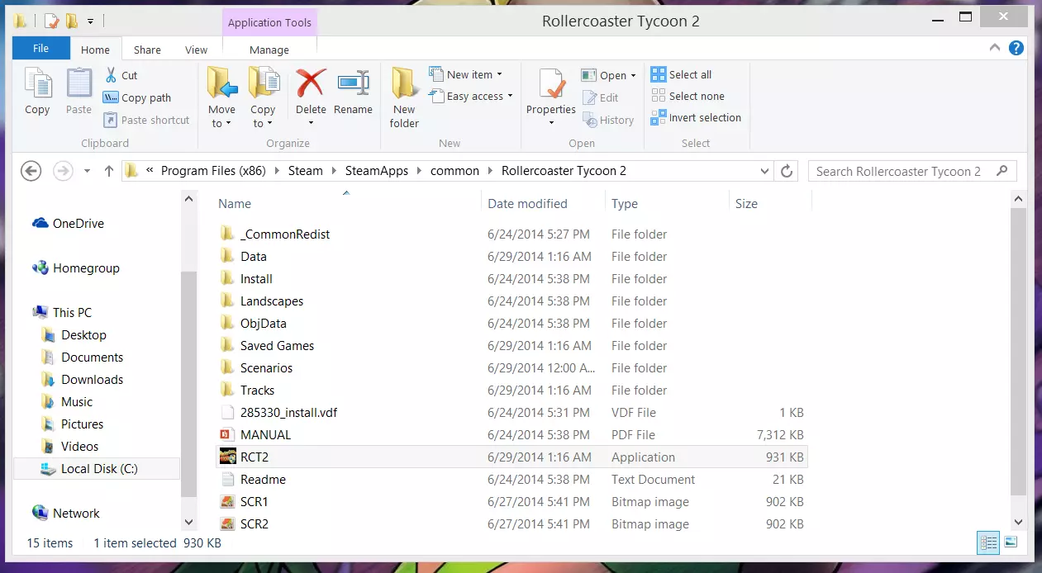
Task: Click History in the Open group
Action: coord(608,120)
